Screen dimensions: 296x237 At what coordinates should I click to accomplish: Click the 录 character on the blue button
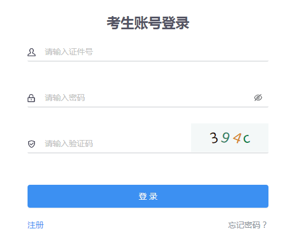click(x=153, y=196)
